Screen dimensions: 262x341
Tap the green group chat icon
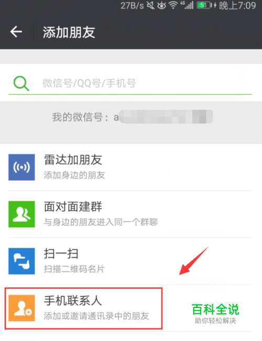pyautogui.click(x=21, y=214)
